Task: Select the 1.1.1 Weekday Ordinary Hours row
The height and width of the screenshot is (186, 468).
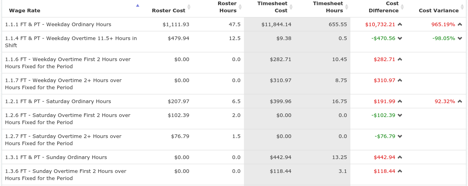Action: tap(234, 25)
